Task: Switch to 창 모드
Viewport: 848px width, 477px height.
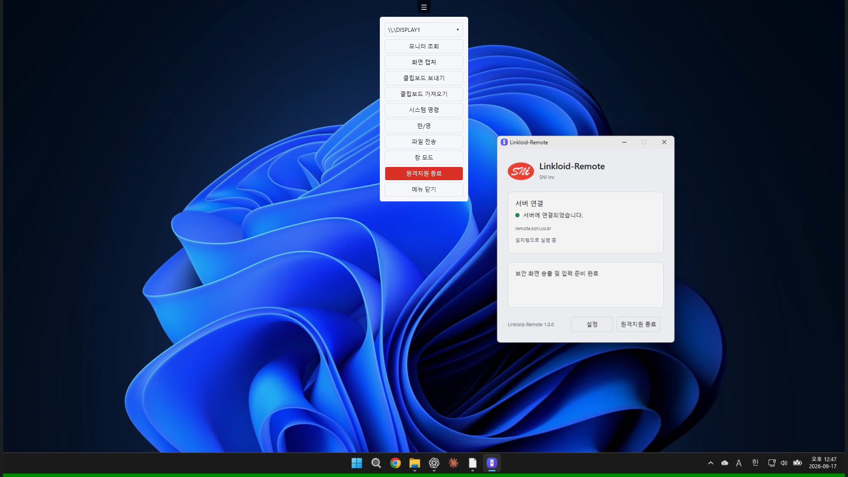Action: coord(424,158)
